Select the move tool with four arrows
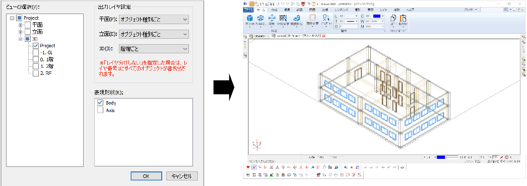 [x=272, y=19]
